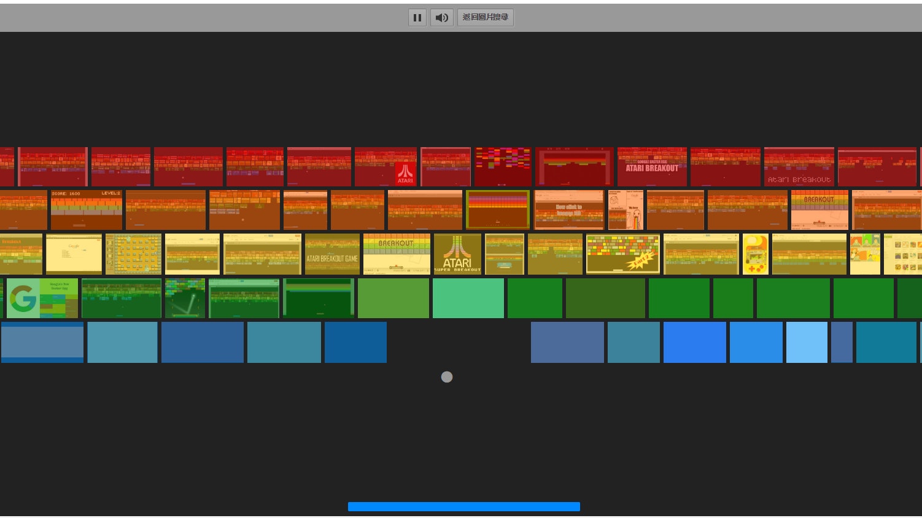The height and width of the screenshot is (518, 922).
Task: Click the yellow Google homepage thumbnail
Action: tap(74, 254)
